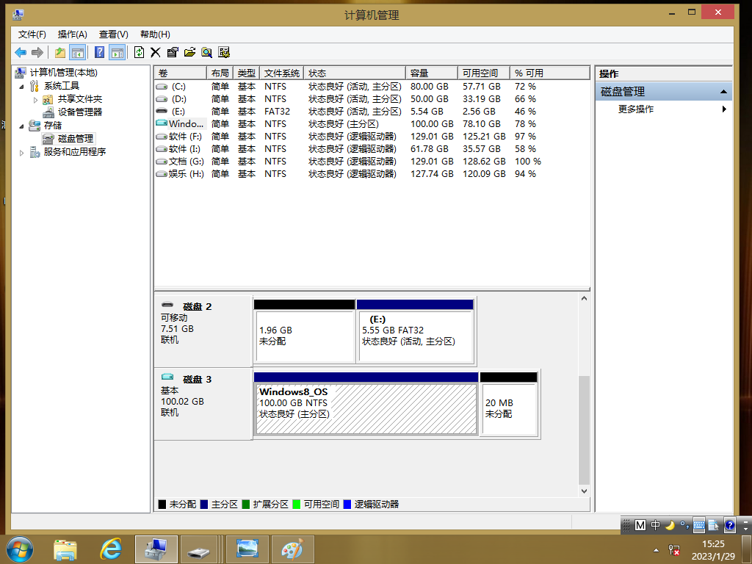
Task: Click the IME M mode icon
Action: point(640,526)
